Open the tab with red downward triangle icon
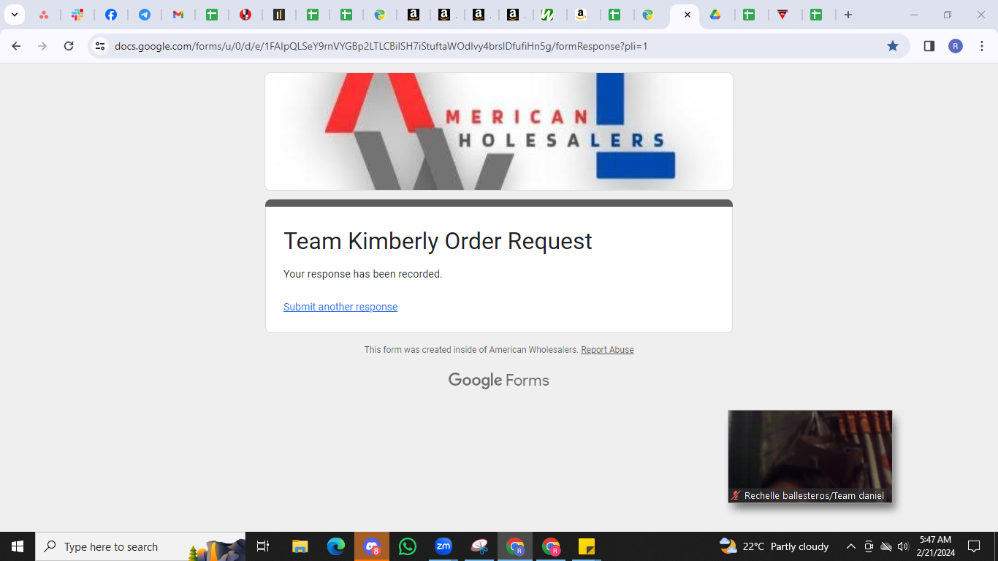The width and height of the screenshot is (998, 561). [783, 15]
